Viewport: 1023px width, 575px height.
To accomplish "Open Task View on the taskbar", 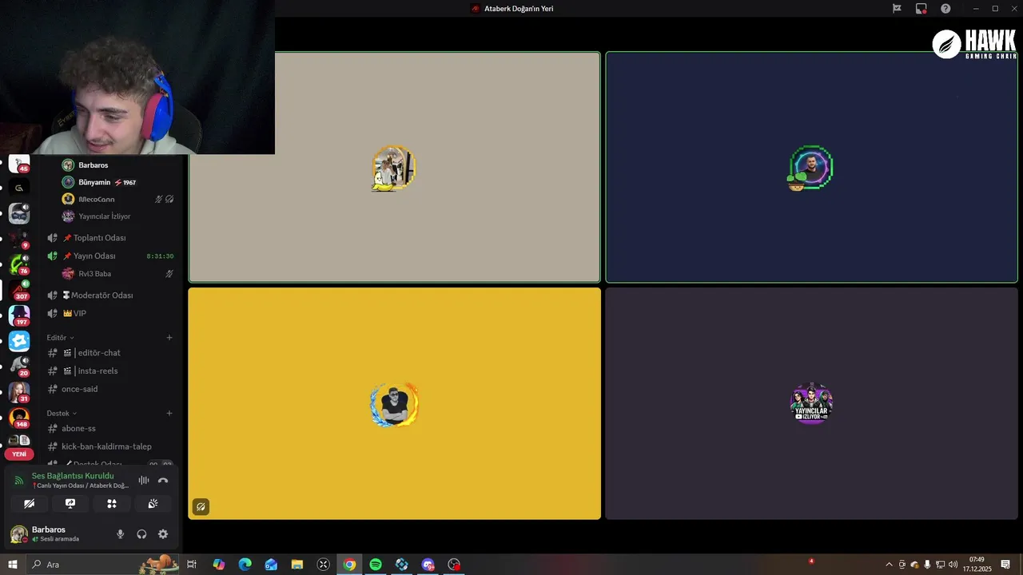I will pyautogui.click(x=192, y=565).
